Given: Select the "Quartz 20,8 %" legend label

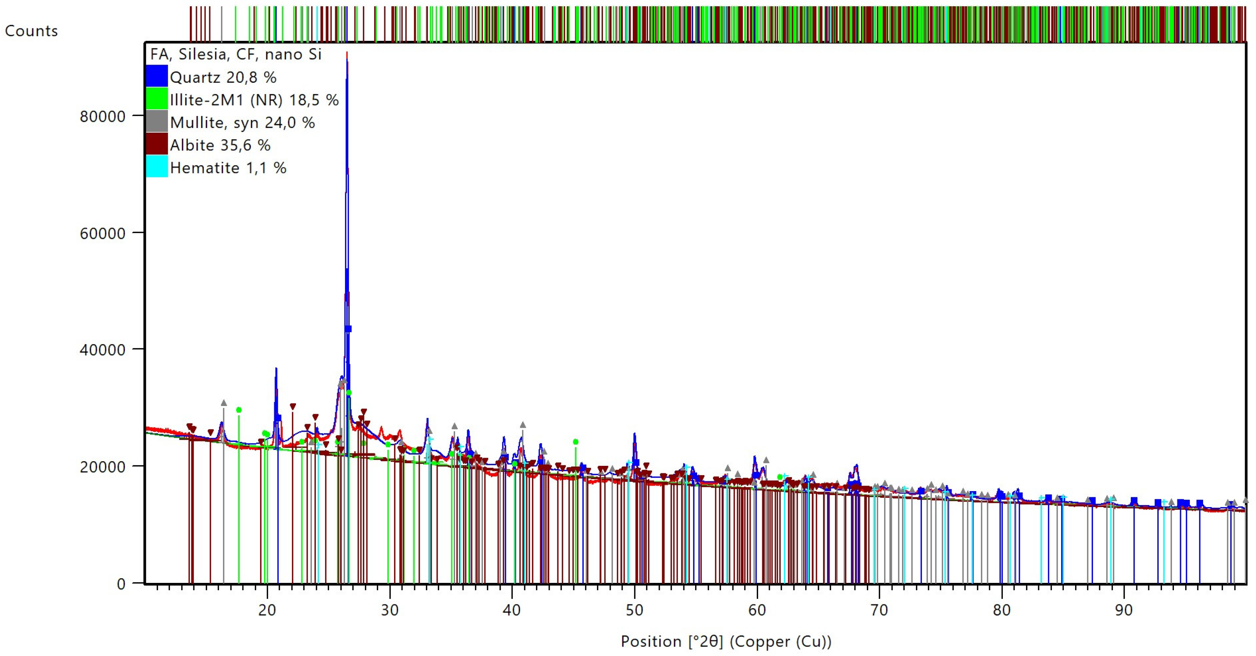Looking at the screenshot, I should click(223, 77).
